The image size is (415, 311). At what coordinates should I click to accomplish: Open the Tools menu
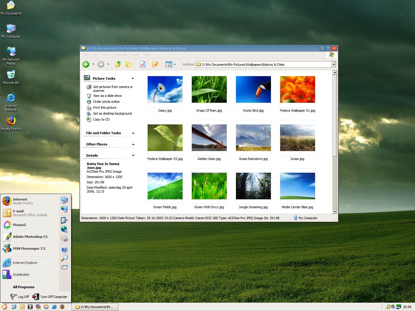[135, 55]
